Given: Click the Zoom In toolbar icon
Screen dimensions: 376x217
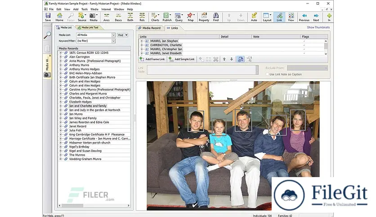Looking at the screenshot, I should pyautogui.click(x=329, y=17).
